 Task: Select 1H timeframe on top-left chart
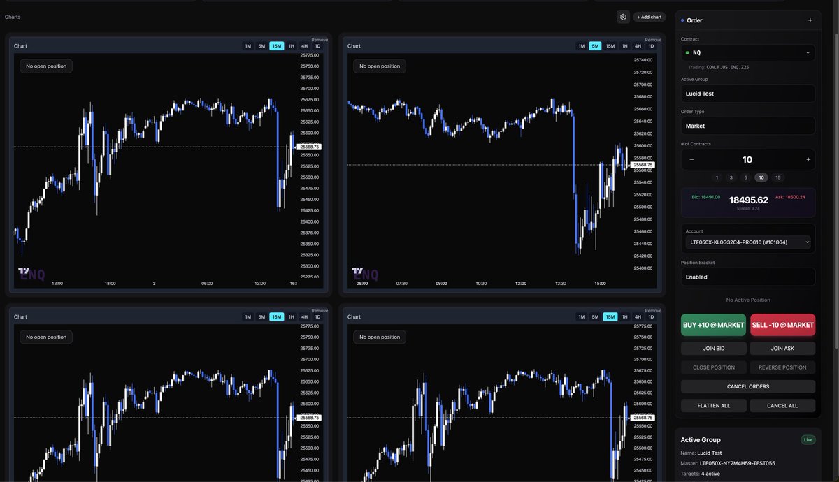click(x=292, y=46)
